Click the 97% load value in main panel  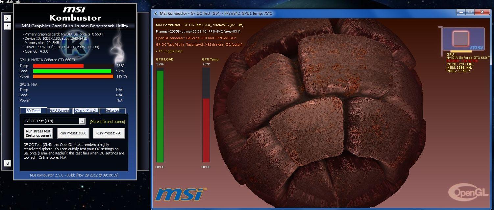[120, 71]
